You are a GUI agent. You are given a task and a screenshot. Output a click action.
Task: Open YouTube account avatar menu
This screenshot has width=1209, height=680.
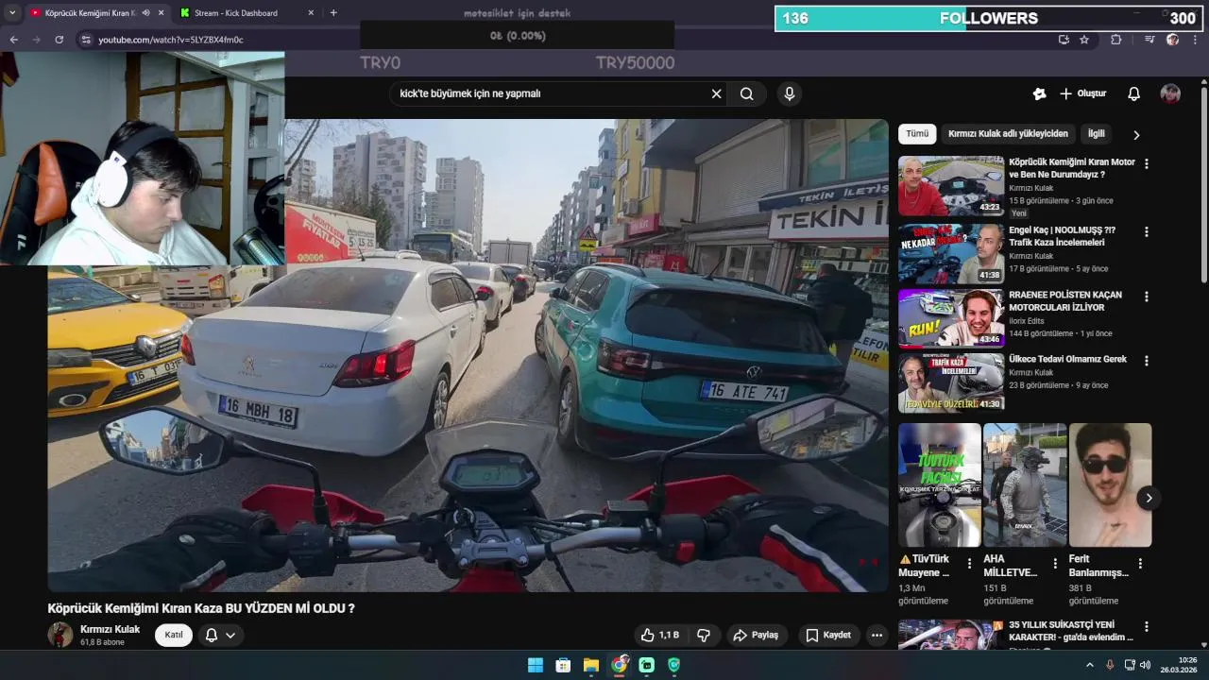(x=1170, y=93)
